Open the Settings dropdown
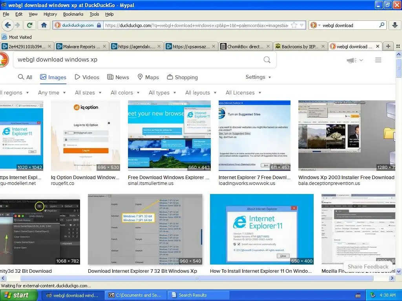The width and height of the screenshot is (402, 301). click(x=258, y=77)
